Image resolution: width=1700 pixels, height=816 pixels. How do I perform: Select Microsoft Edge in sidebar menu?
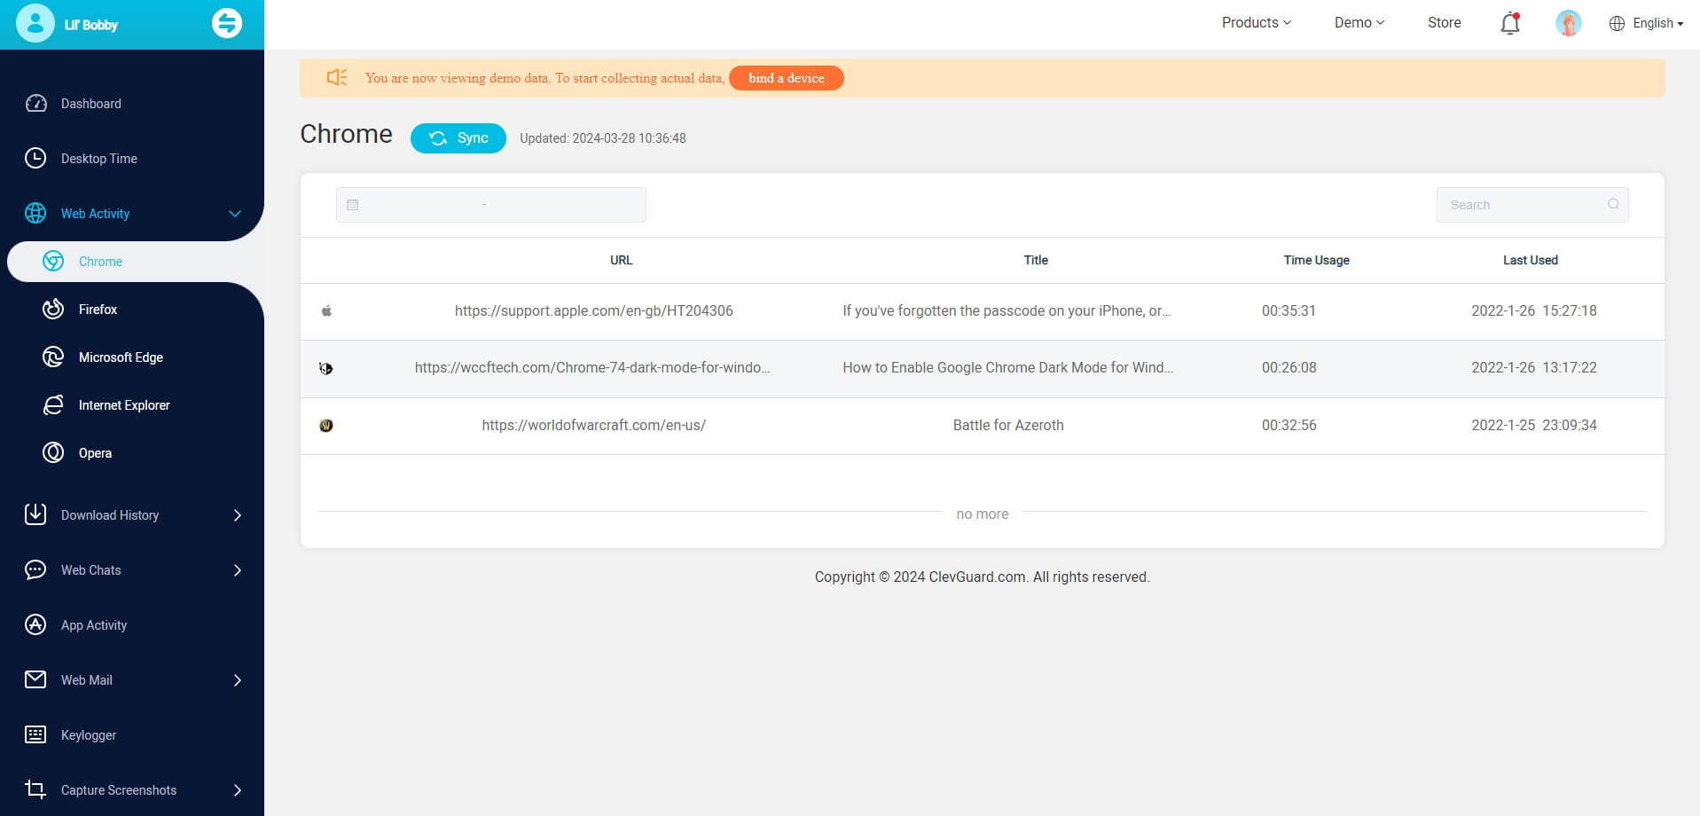pyautogui.click(x=121, y=357)
